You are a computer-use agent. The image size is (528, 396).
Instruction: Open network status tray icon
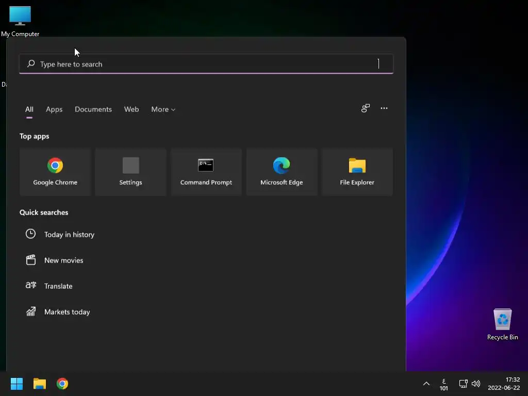pyautogui.click(x=464, y=384)
